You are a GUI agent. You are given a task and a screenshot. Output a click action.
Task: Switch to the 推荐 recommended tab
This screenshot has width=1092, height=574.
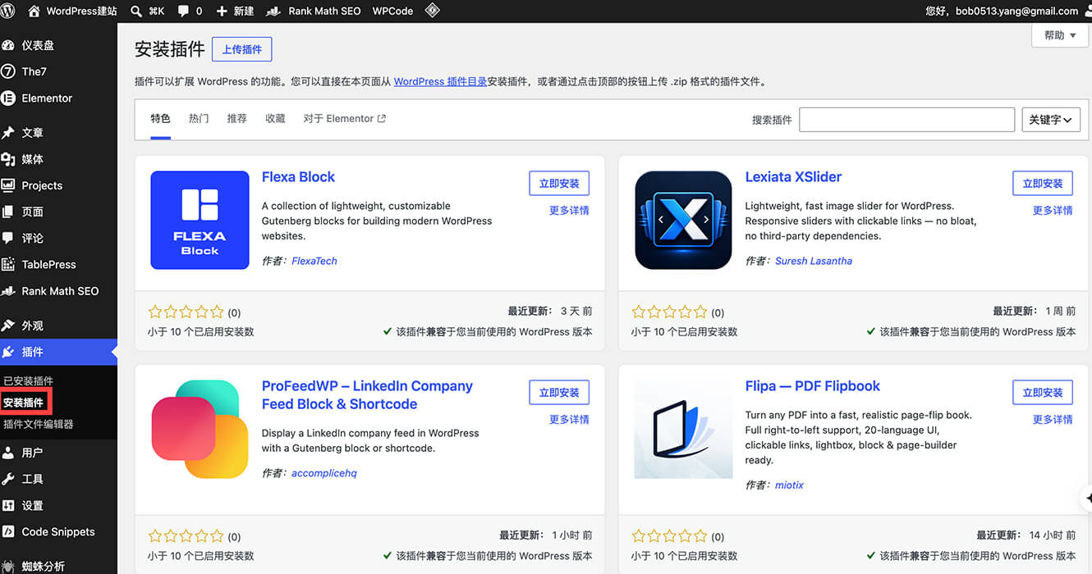pos(237,119)
